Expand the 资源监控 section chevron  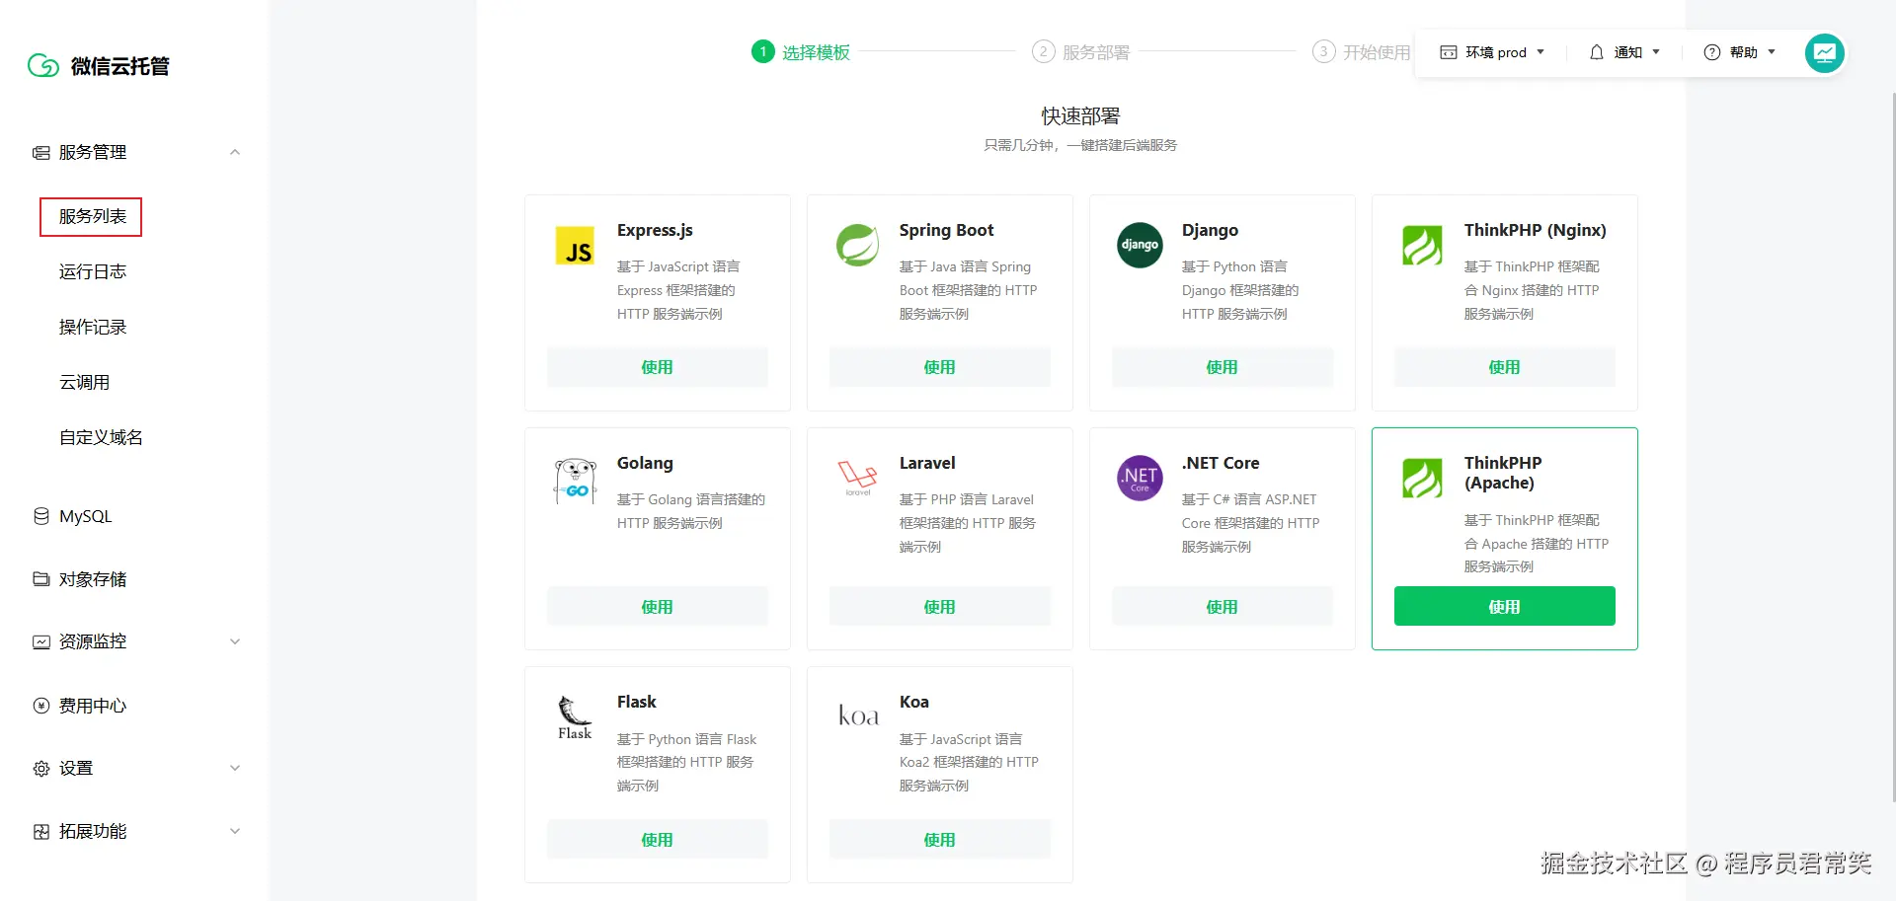(x=235, y=642)
